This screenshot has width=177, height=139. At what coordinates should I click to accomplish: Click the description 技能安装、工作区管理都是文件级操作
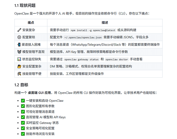click(x=77, y=74)
